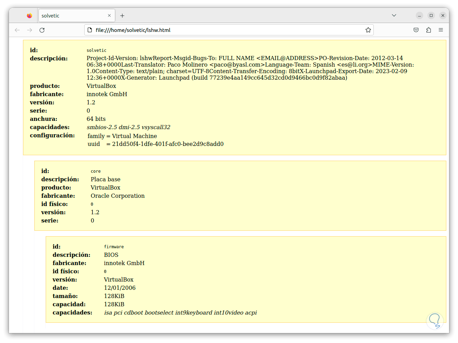Click the 'uuid' configuration key

point(94,144)
